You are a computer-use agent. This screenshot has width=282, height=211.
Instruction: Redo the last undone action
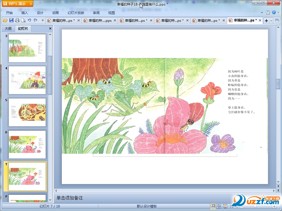pos(35,20)
